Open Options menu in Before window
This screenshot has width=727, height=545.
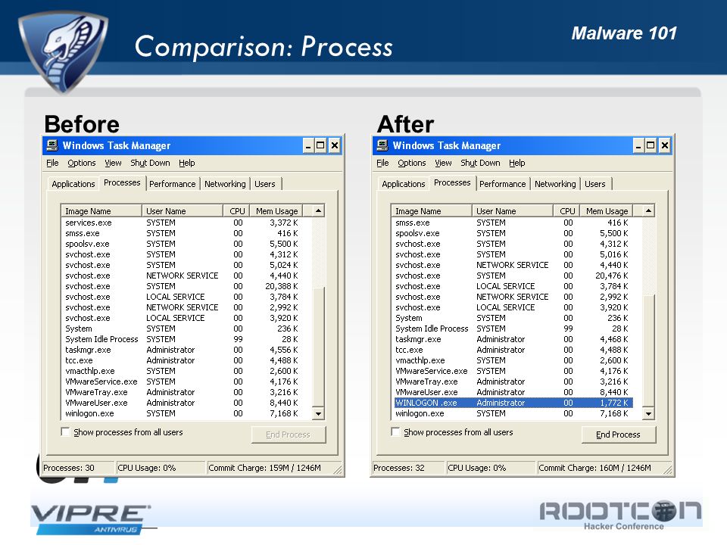82,163
